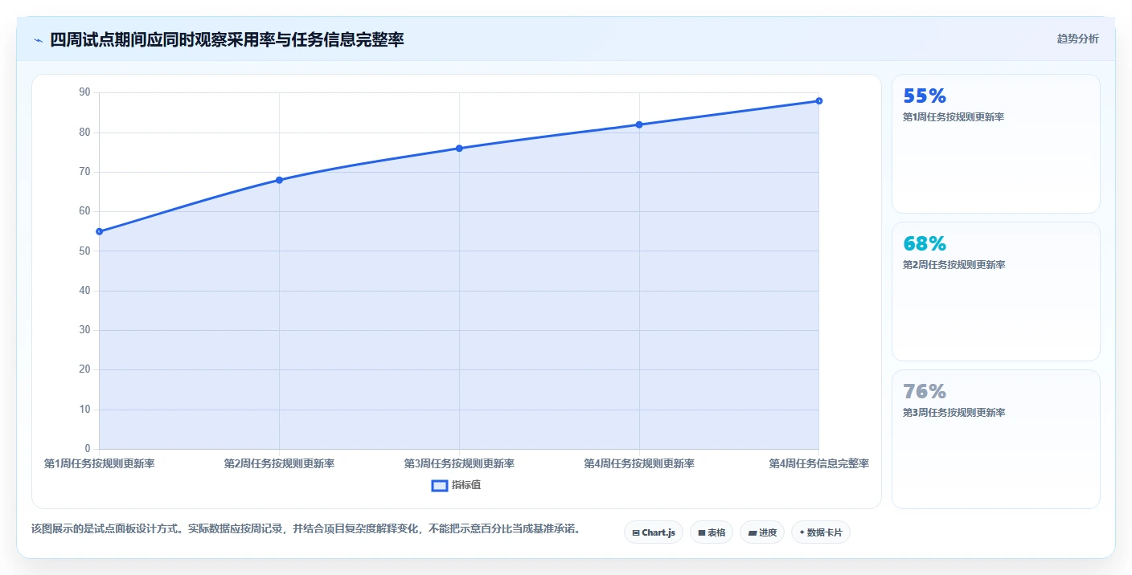Image resolution: width=1132 pixels, height=575 pixels.
Task: Click the y-axis value 50
Action: point(84,251)
